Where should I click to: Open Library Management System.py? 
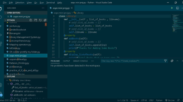click(x=25, y=37)
